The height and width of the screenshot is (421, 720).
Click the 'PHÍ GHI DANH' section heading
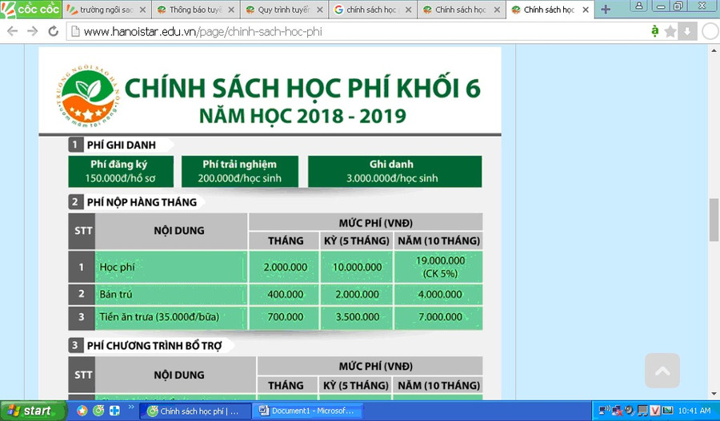click(x=122, y=145)
